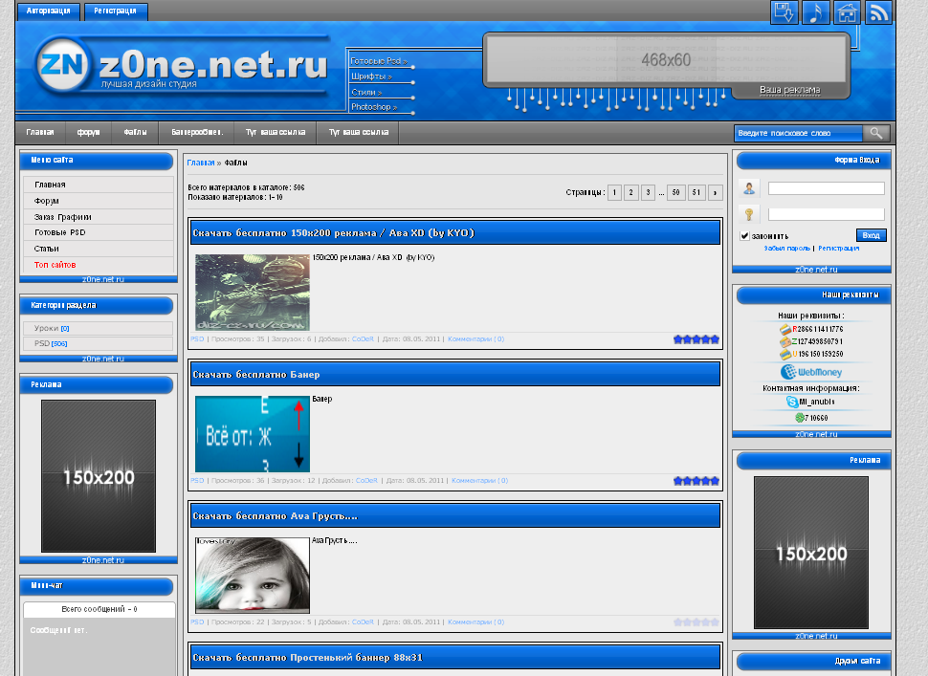Toggle the 'запомнить' remember-me checkbox
The height and width of the screenshot is (676, 928).
[x=745, y=236]
